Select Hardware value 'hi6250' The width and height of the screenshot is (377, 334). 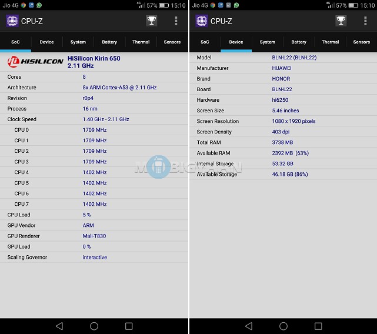tap(280, 100)
